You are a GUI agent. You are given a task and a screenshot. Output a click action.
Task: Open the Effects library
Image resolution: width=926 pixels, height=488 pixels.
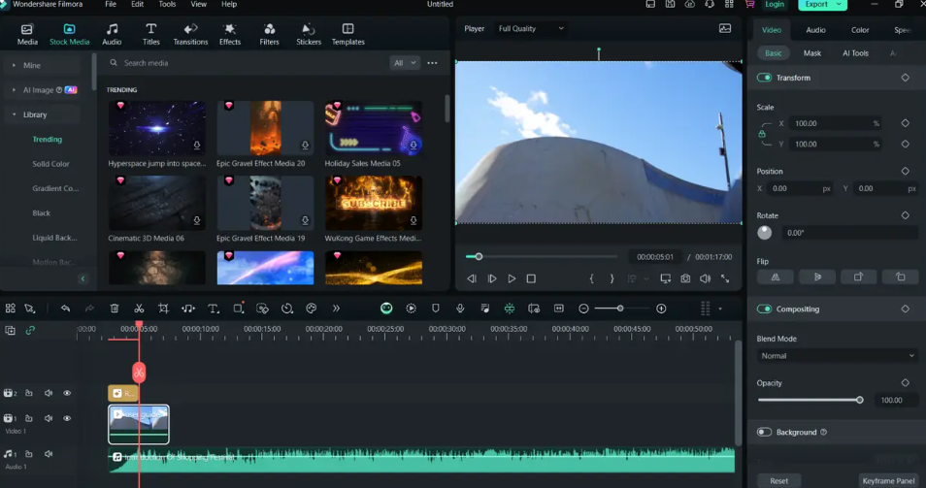click(x=230, y=34)
